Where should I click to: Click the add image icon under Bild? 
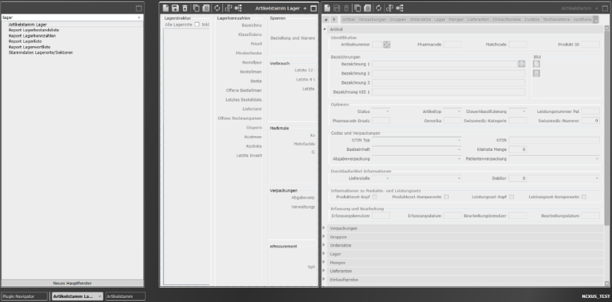[537, 64]
